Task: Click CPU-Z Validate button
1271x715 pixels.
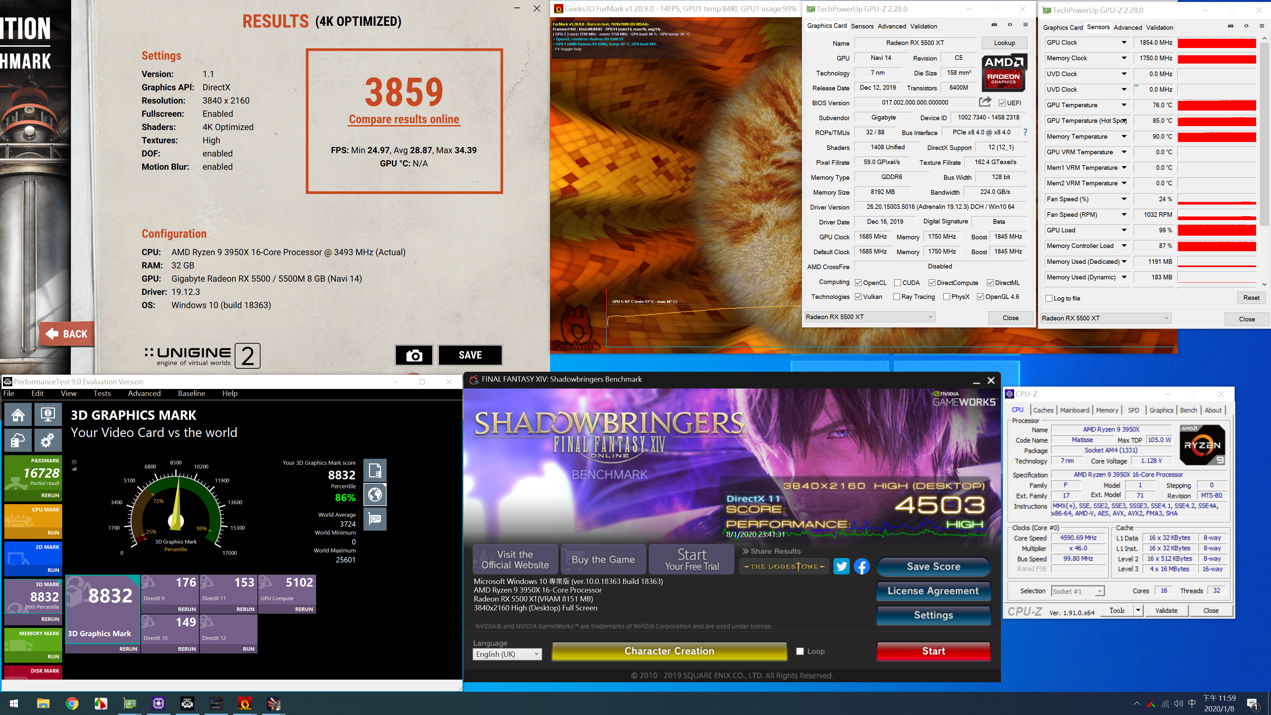Action: pos(1166,610)
